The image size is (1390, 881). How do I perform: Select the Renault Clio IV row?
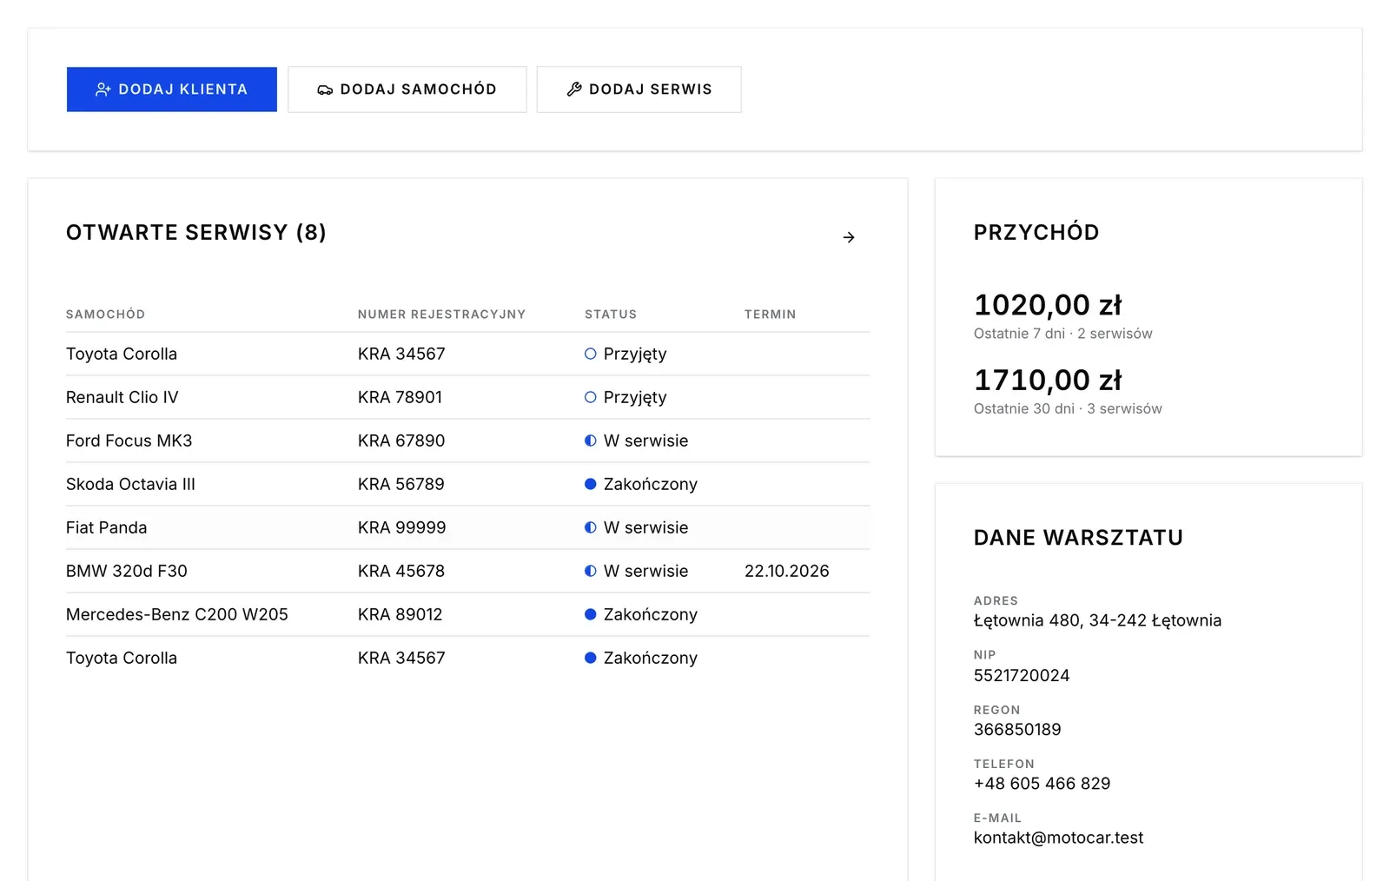467,397
